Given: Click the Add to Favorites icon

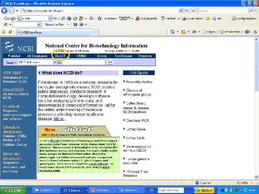Looking at the screenshot, I should point(10,32).
